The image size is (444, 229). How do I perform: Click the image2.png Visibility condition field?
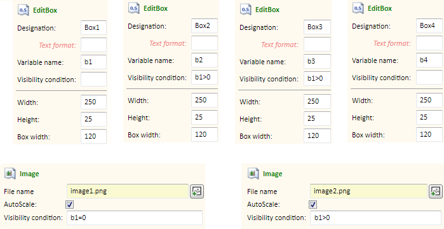tap(375, 218)
